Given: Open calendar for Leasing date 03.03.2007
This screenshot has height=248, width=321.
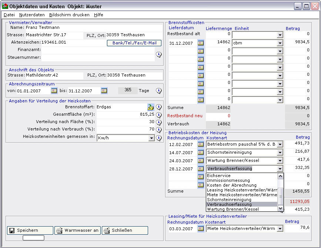Looking at the screenshot, I should tap(201, 229).
